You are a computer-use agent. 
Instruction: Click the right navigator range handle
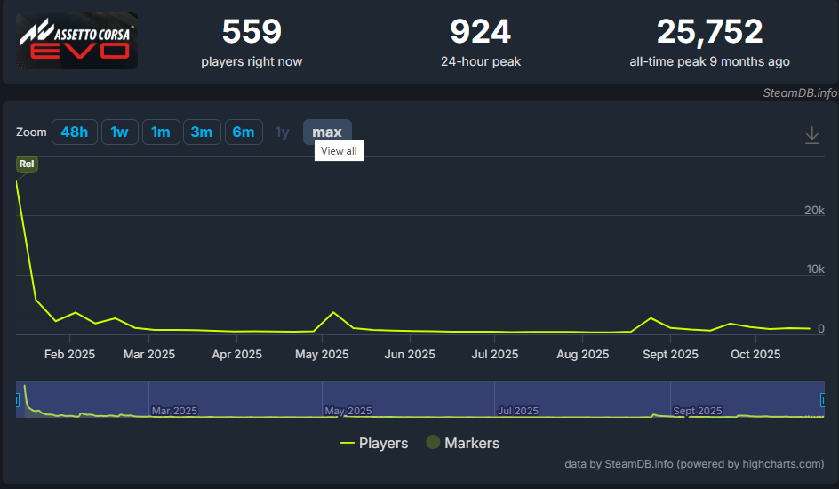[x=823, y=400]
